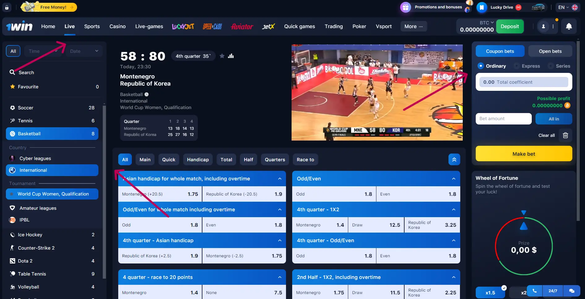The height and width of the screenshot is (299, 585).
Task: Select World Cup Women, Qualification tournament
Action: point(52,194)
